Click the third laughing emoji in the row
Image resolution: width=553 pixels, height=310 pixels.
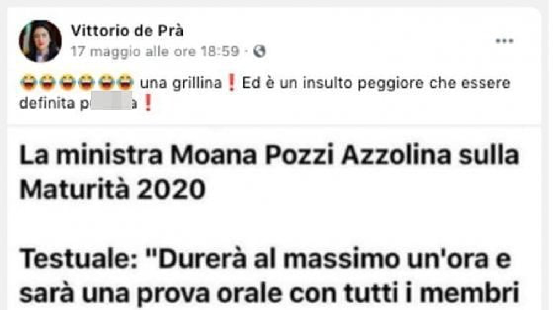[x=67, y=83]
